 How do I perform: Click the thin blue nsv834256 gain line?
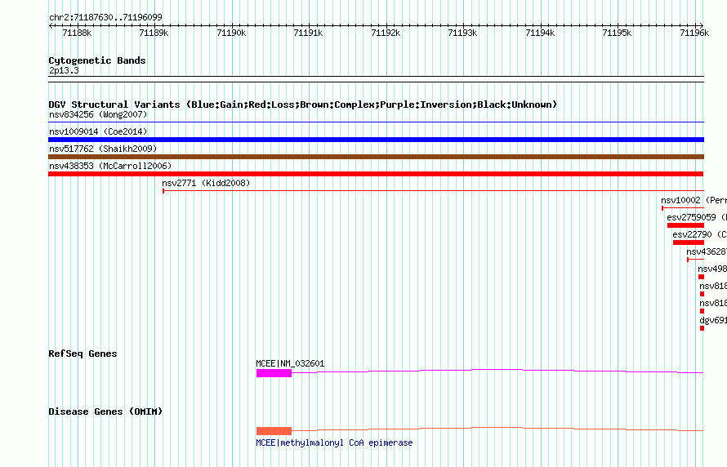[x=376, y=122]
